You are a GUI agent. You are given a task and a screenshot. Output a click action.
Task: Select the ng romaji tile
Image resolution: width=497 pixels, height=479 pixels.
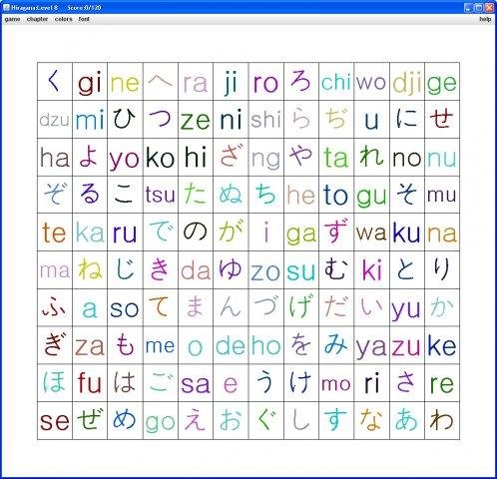266,157
